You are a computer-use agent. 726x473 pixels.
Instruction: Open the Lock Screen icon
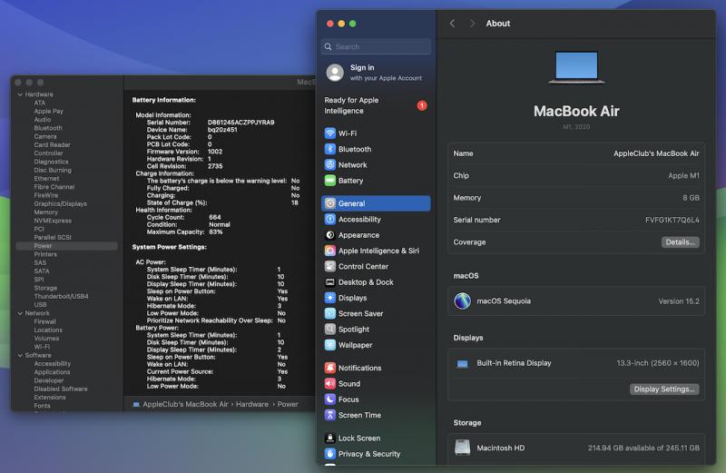(x=329, y=438)
